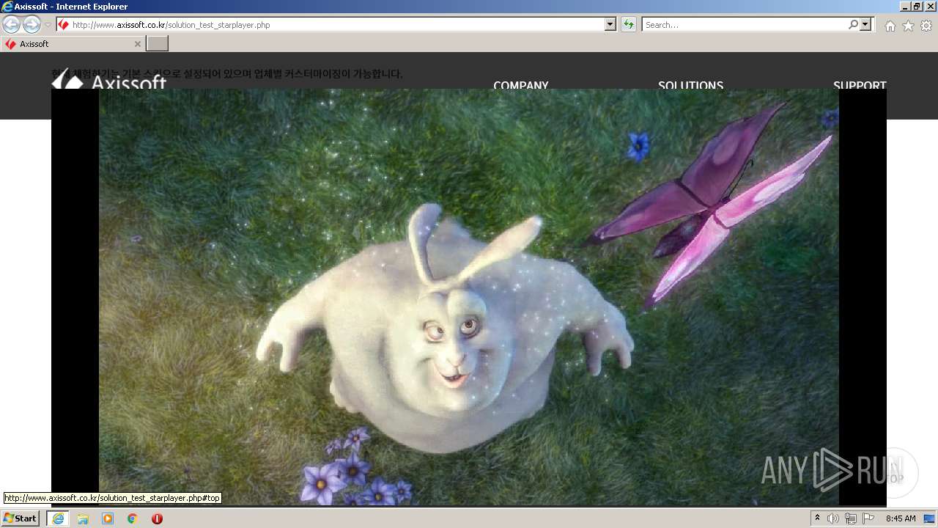The image size is (938, 528).
Task: Expand the address bar autocomplete dropdown
Action: click(x=610, y=25)
